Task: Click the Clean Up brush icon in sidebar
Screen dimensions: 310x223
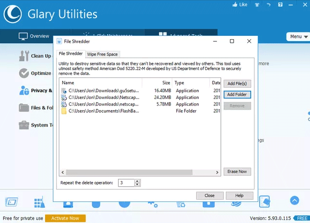Action: click(x=24, y=56)
